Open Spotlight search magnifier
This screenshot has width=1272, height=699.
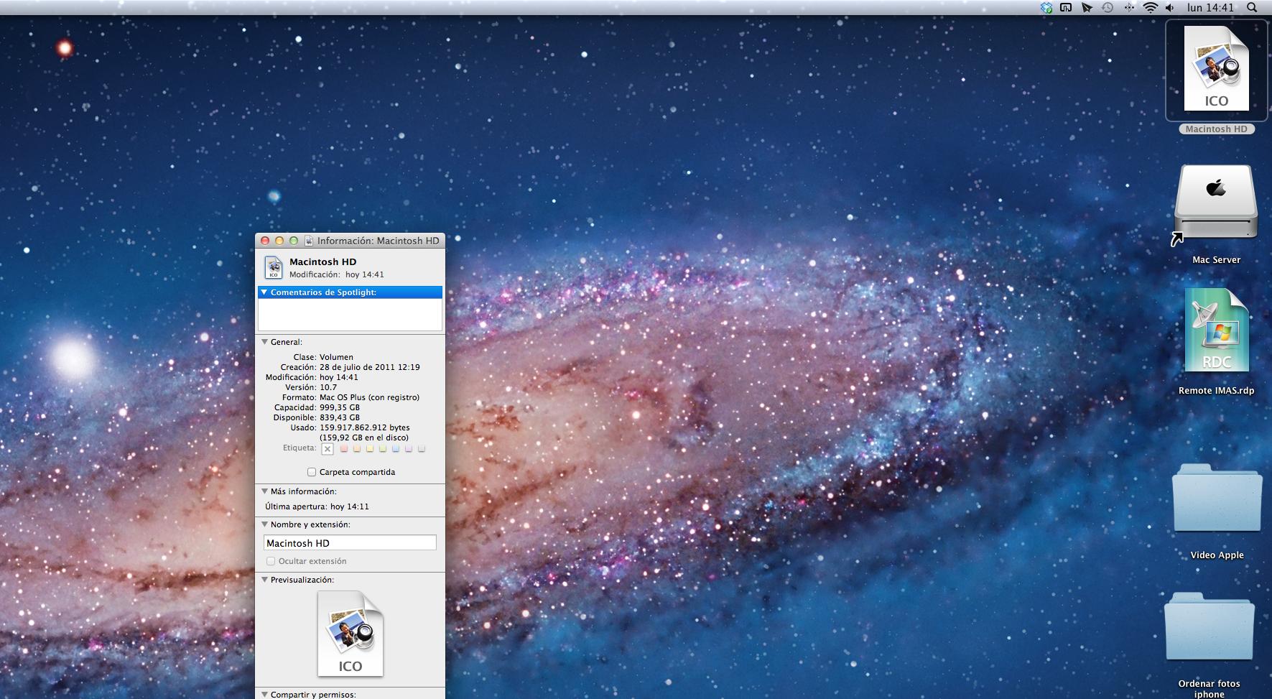pyautogui.click(x=1252, y=8)
